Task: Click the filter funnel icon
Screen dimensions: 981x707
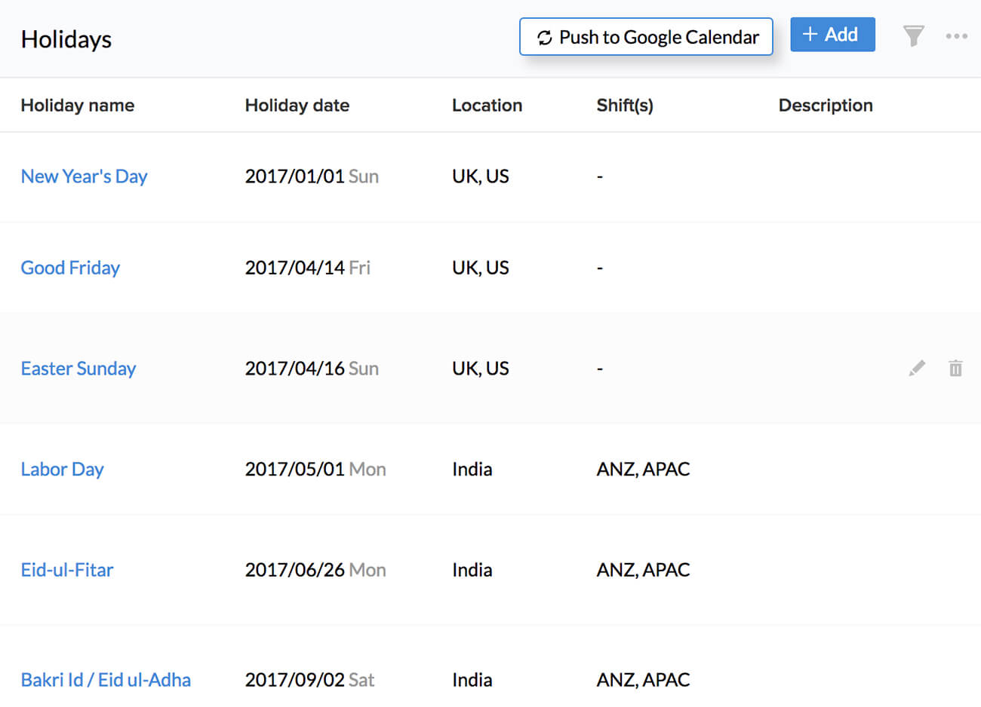Action: tap(913, 35)
